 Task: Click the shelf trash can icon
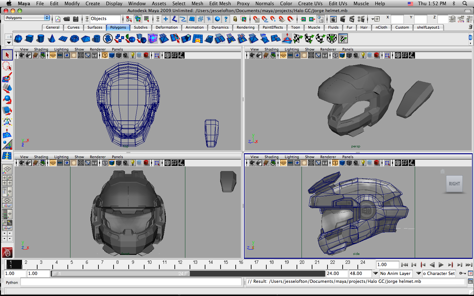[x=470, y=27]
